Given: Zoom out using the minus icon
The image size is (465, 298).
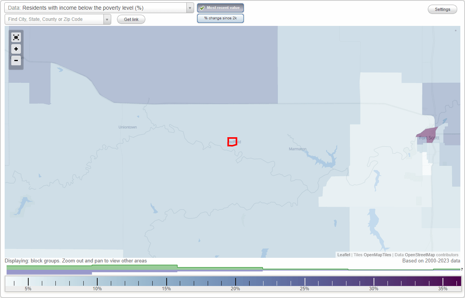Looking at the screenshot, I should (x=16, y=60).
